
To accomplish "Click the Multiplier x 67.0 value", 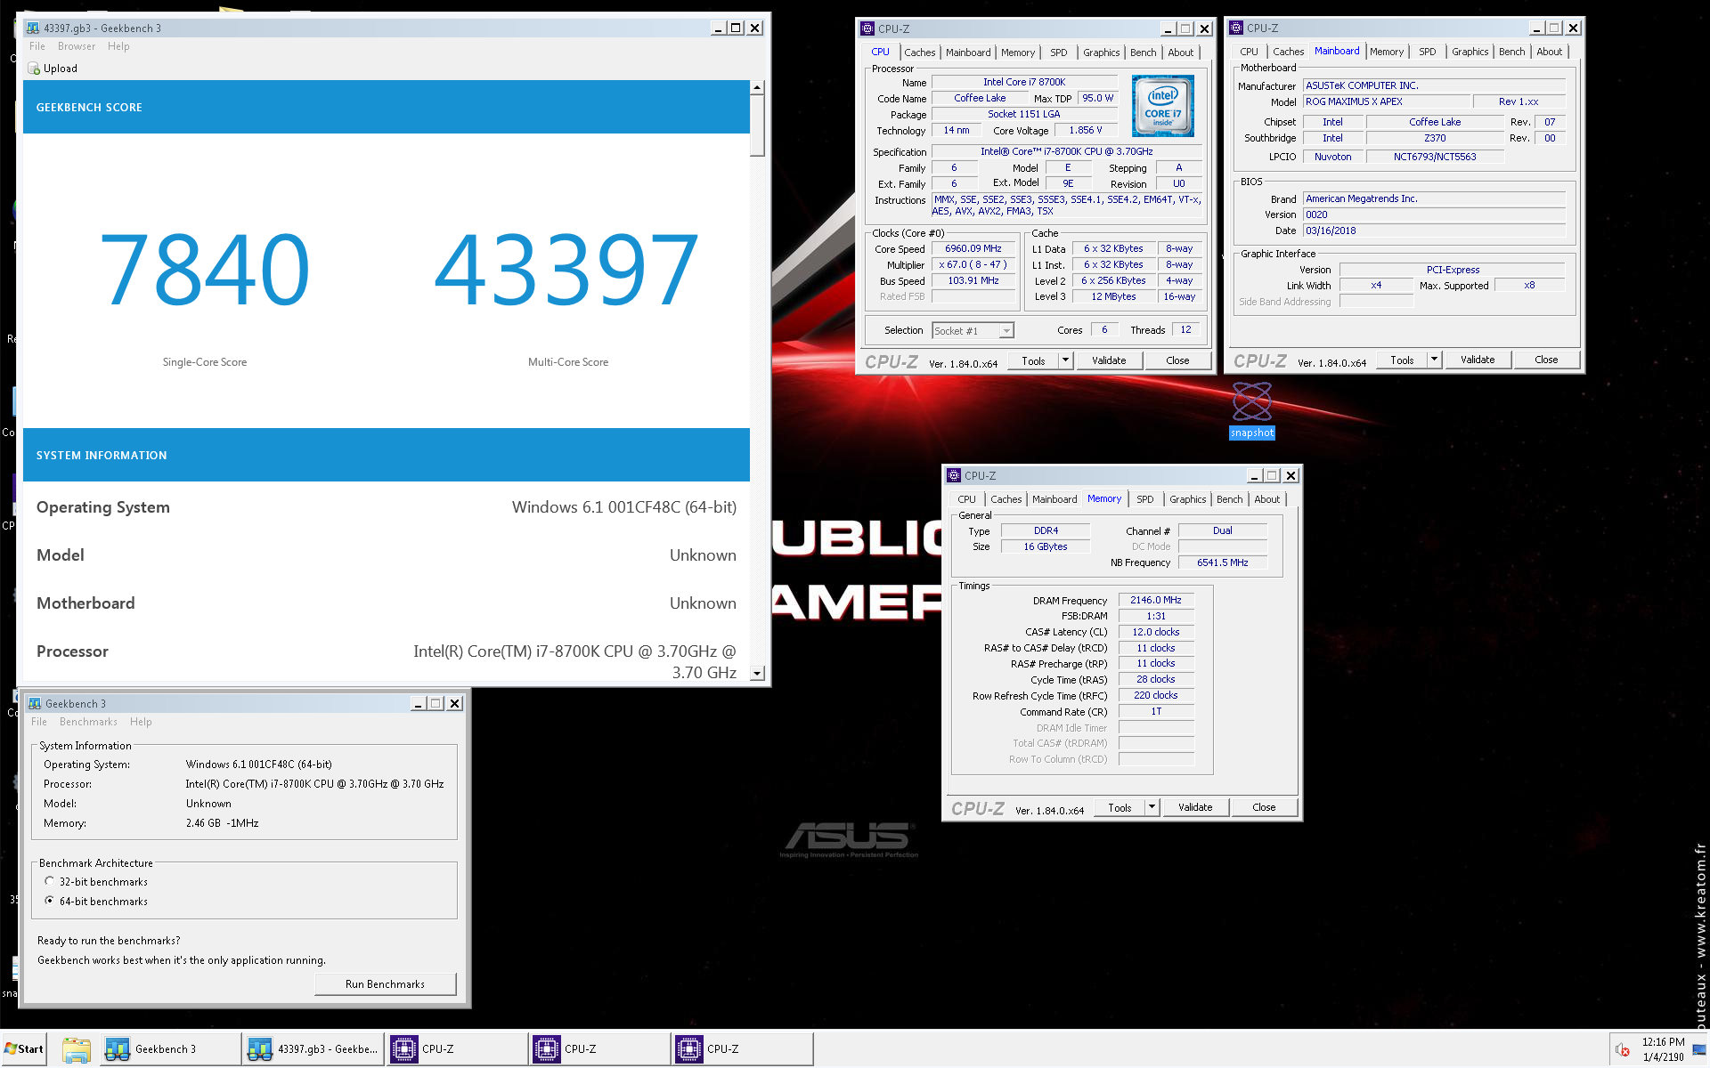I will click(973, 264).
